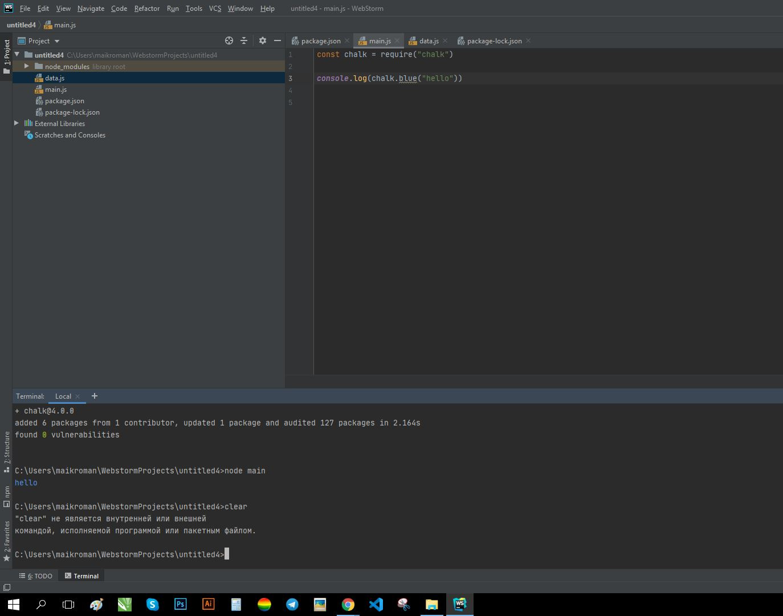
Task: Open the Run menu
Action: [173, 9]
